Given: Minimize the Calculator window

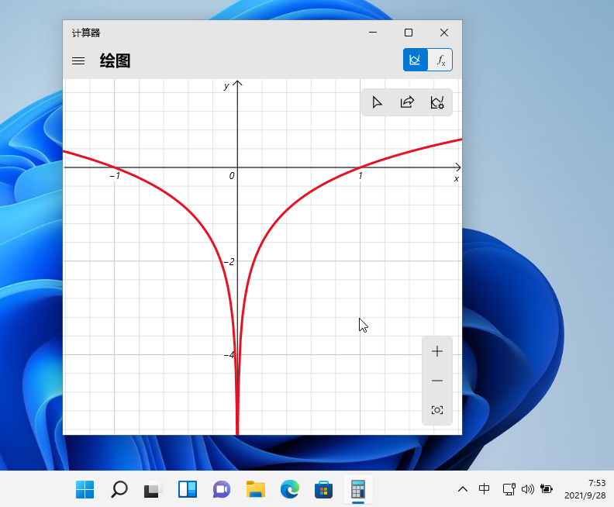Looking at the screenshot, I should tap(373, 33).
